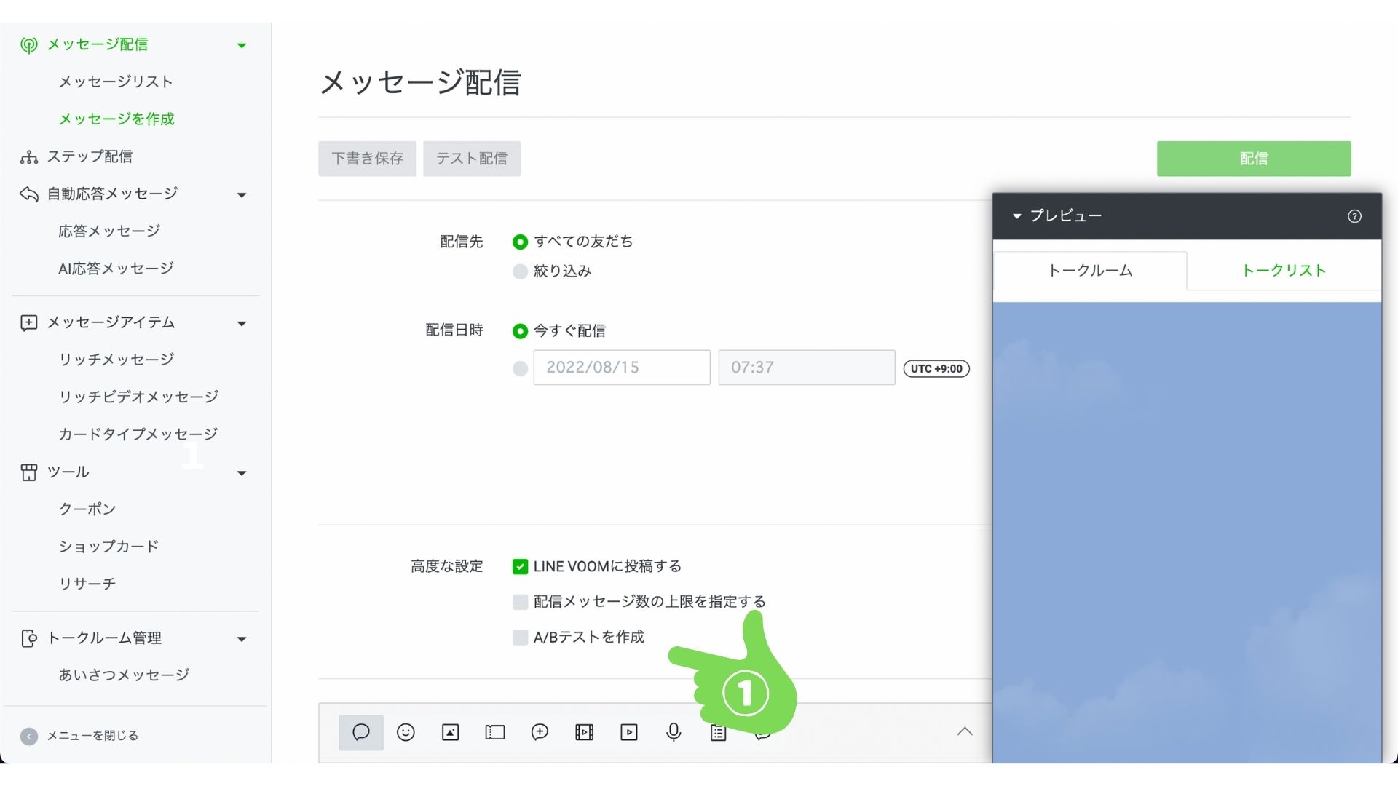The width and height of the screenshot is (1398, 786).
Task: Open リッチメッセージ in sidebar
Action: pos(116,360)
